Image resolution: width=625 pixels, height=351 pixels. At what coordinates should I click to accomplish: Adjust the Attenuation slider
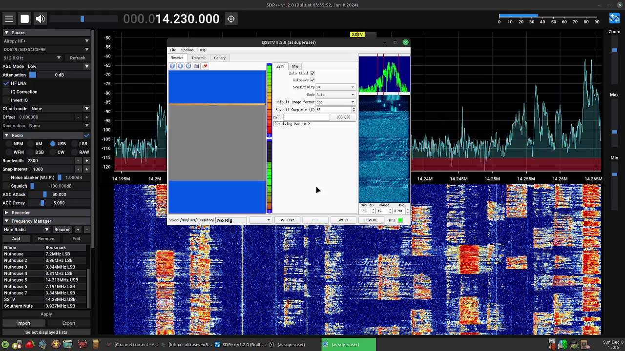click(59, 75)
